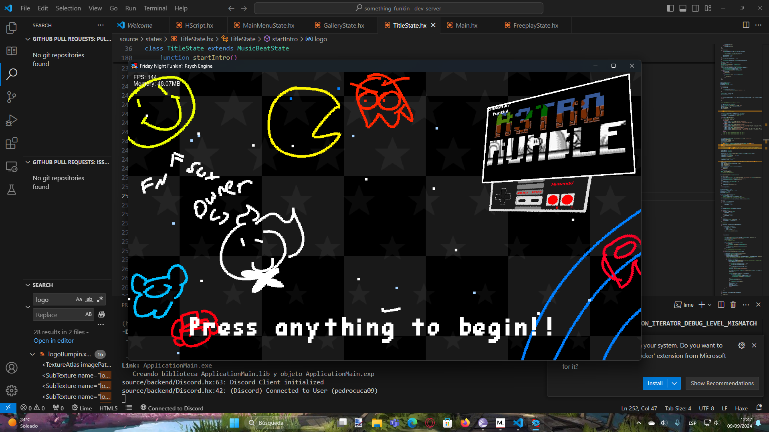Split the terminal panel
Image resolution: width=769 pixels, height=432 pixels.
coord(721,305)
